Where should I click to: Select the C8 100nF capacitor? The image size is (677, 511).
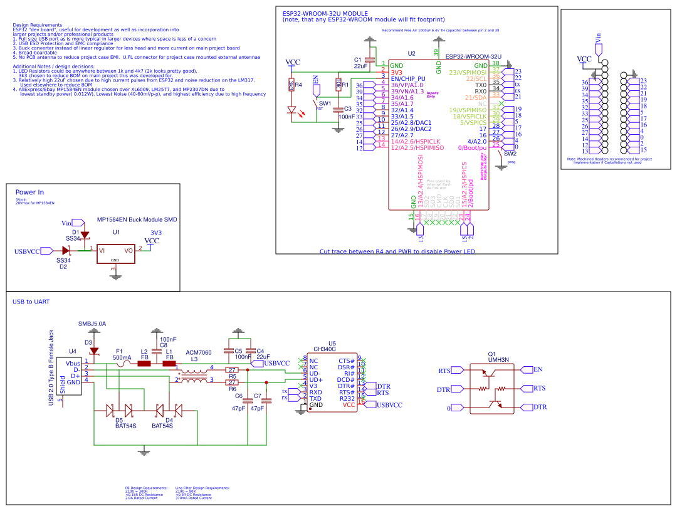coord(156,351)
